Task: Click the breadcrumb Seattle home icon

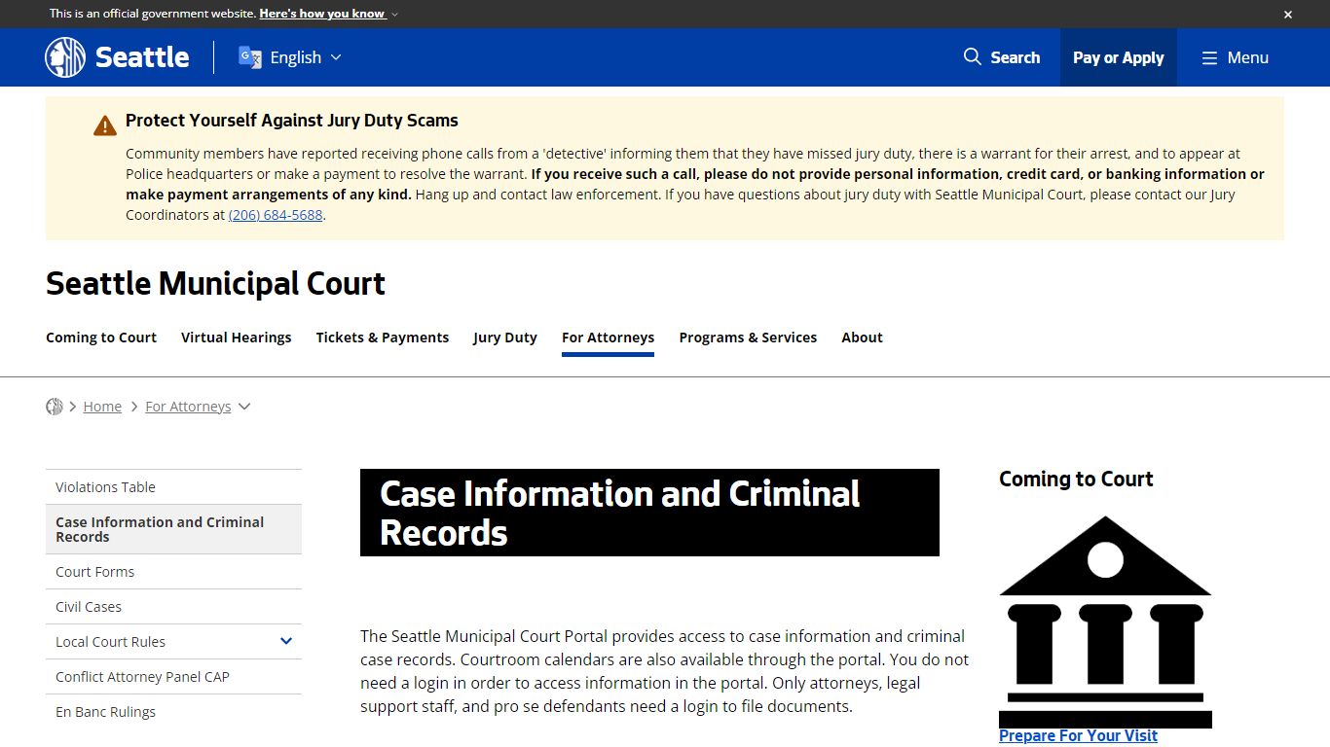Action: (x=55, y=407)
